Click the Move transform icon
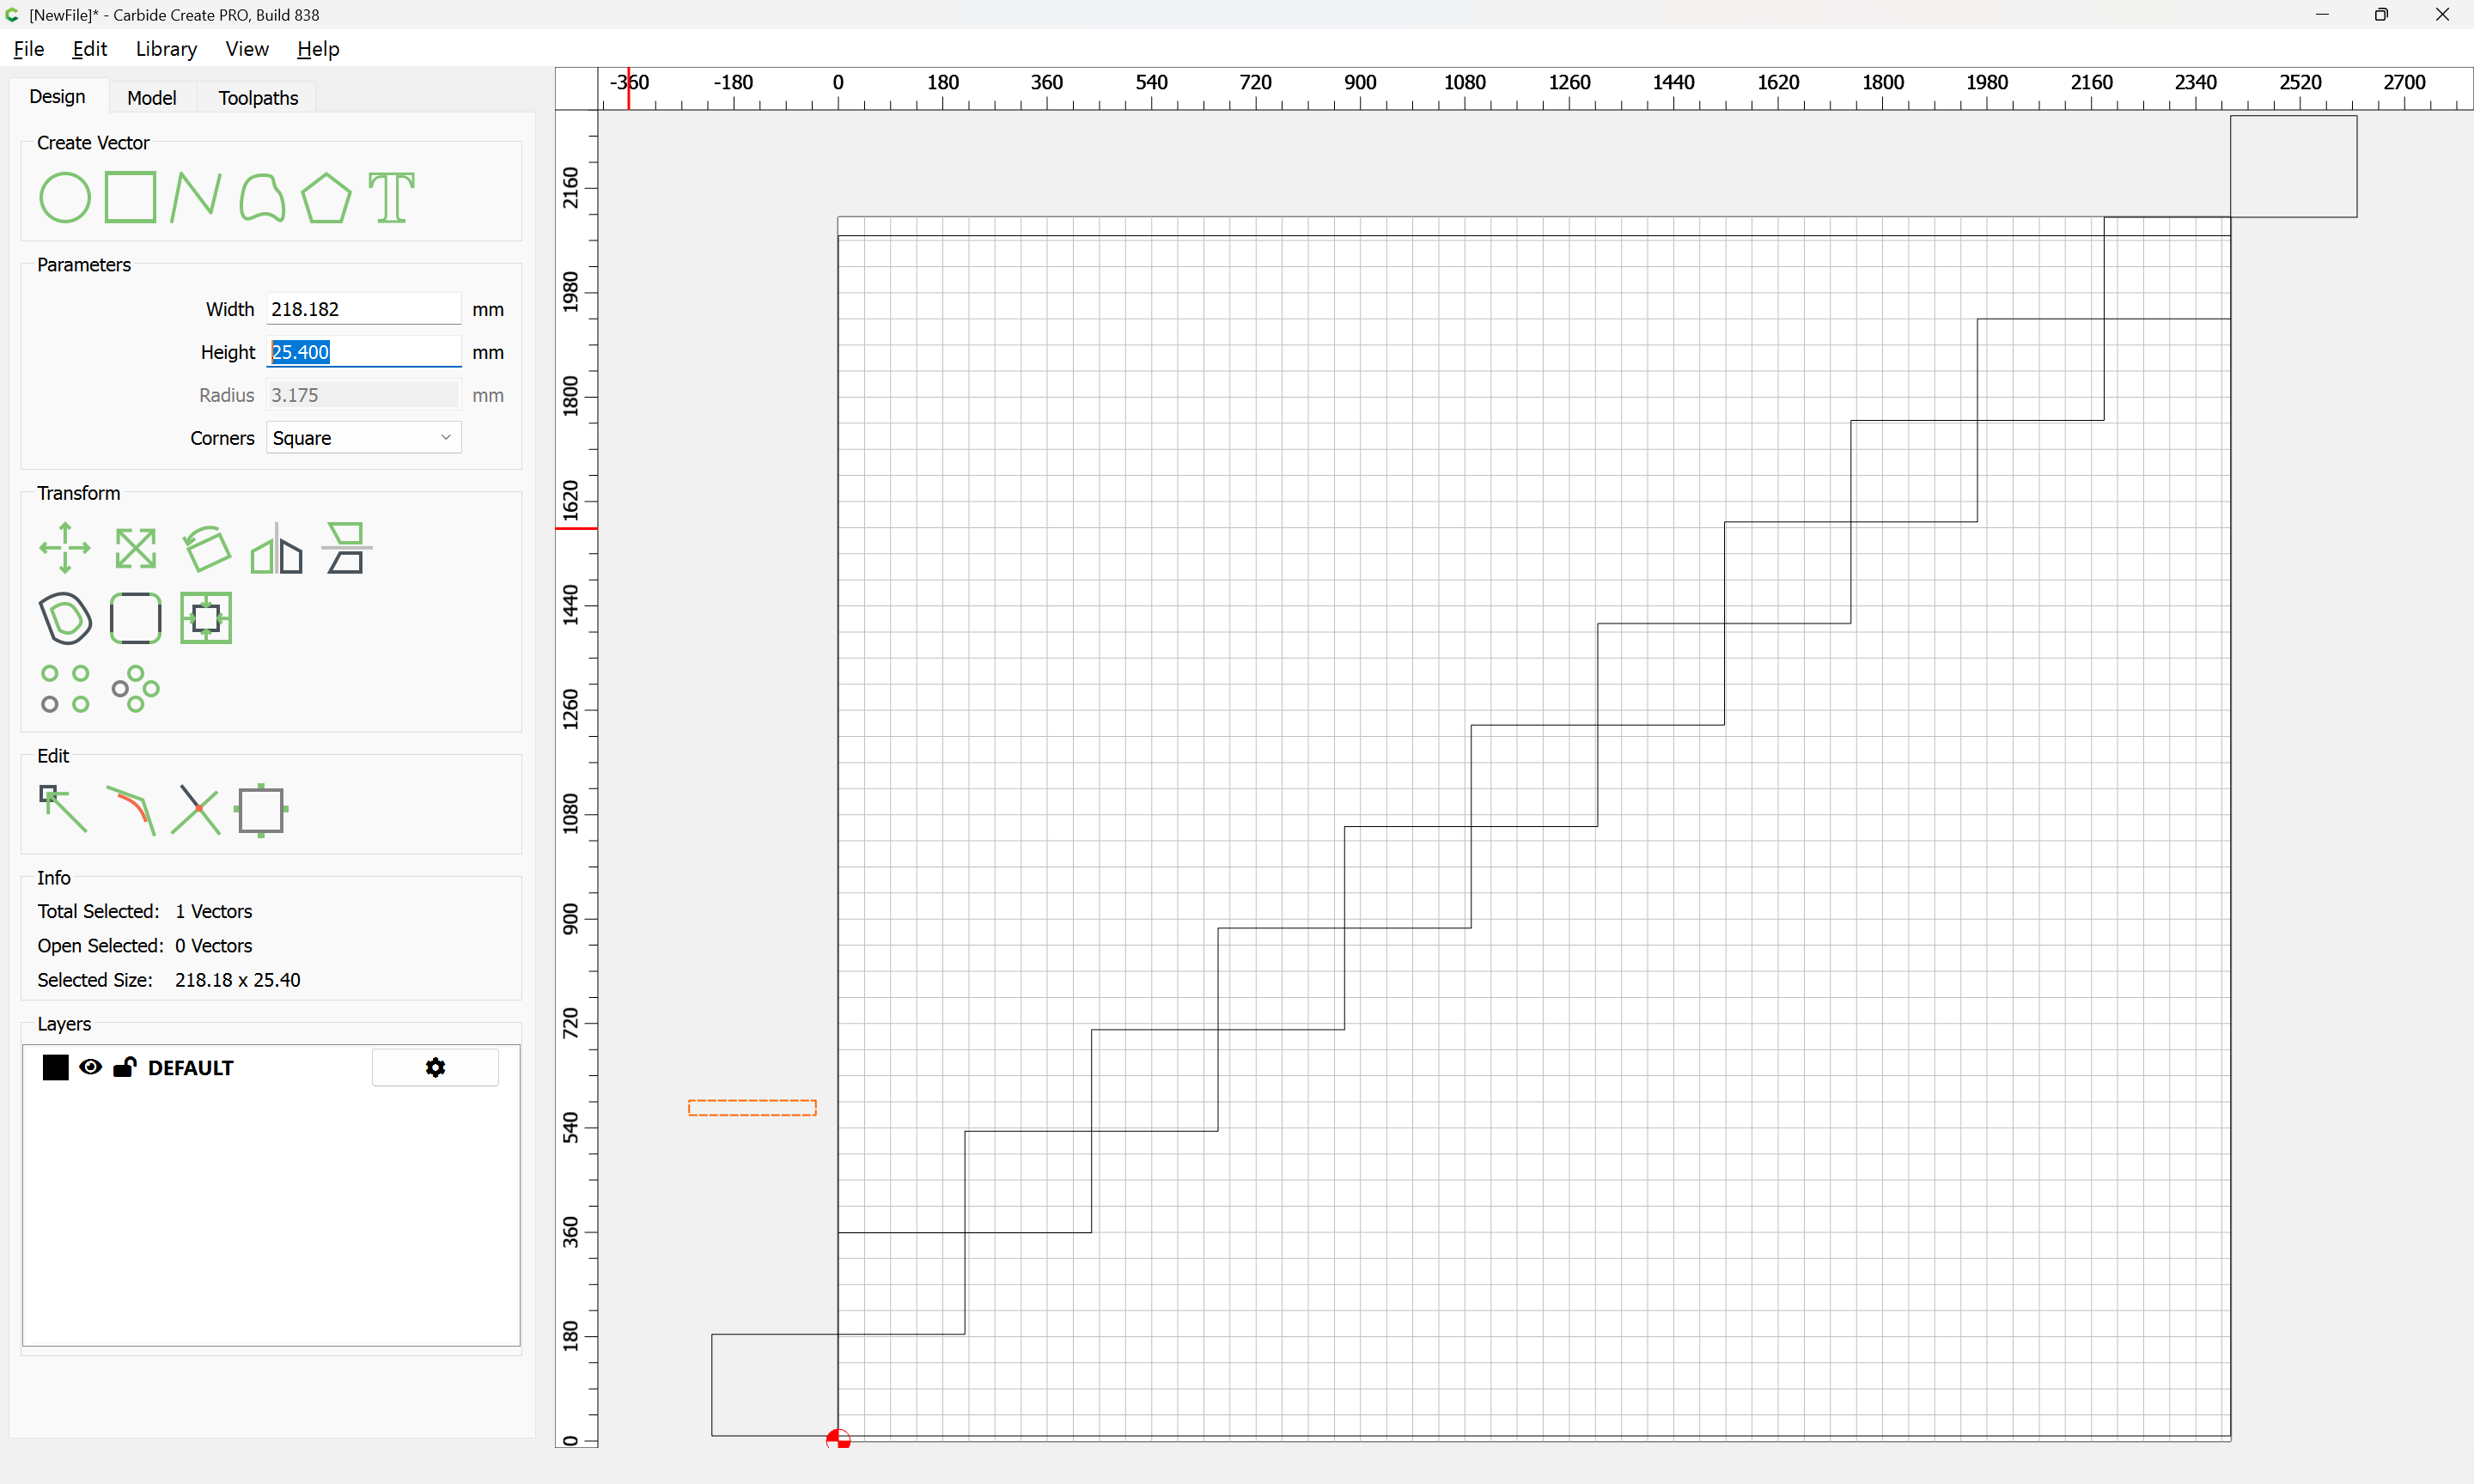Image resolution: width=2474 pixels, height=1484 pixels. coord(65,548)
